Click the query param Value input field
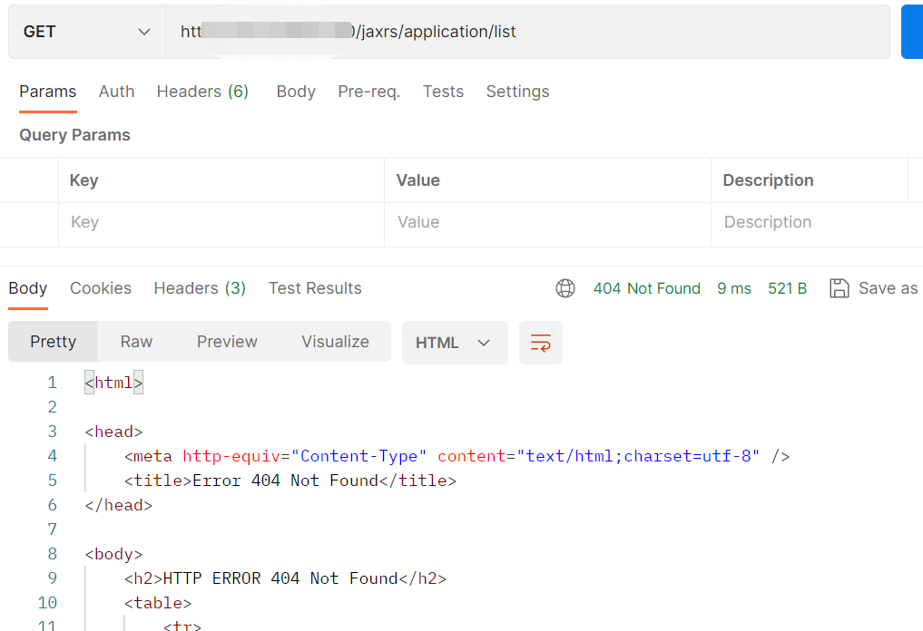This screenshot has width=923, height=631. point(547,222)
